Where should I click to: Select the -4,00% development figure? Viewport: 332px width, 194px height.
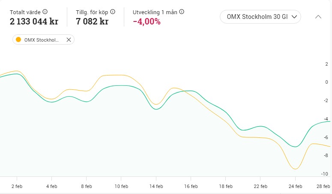click(147, 21)
